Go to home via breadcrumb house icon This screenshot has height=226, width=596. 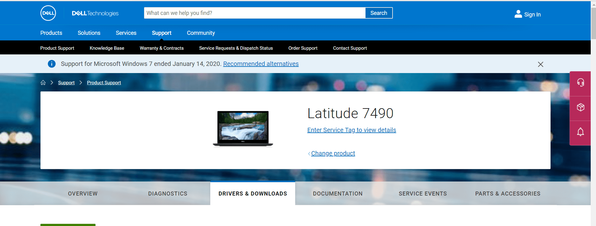pos(43,83)
